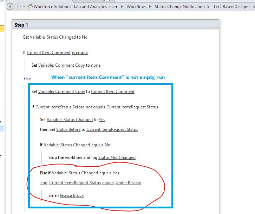Select 'Stop the workflow and log' action text
Screen dimensions: 255x214
click(x=73, y=158)
